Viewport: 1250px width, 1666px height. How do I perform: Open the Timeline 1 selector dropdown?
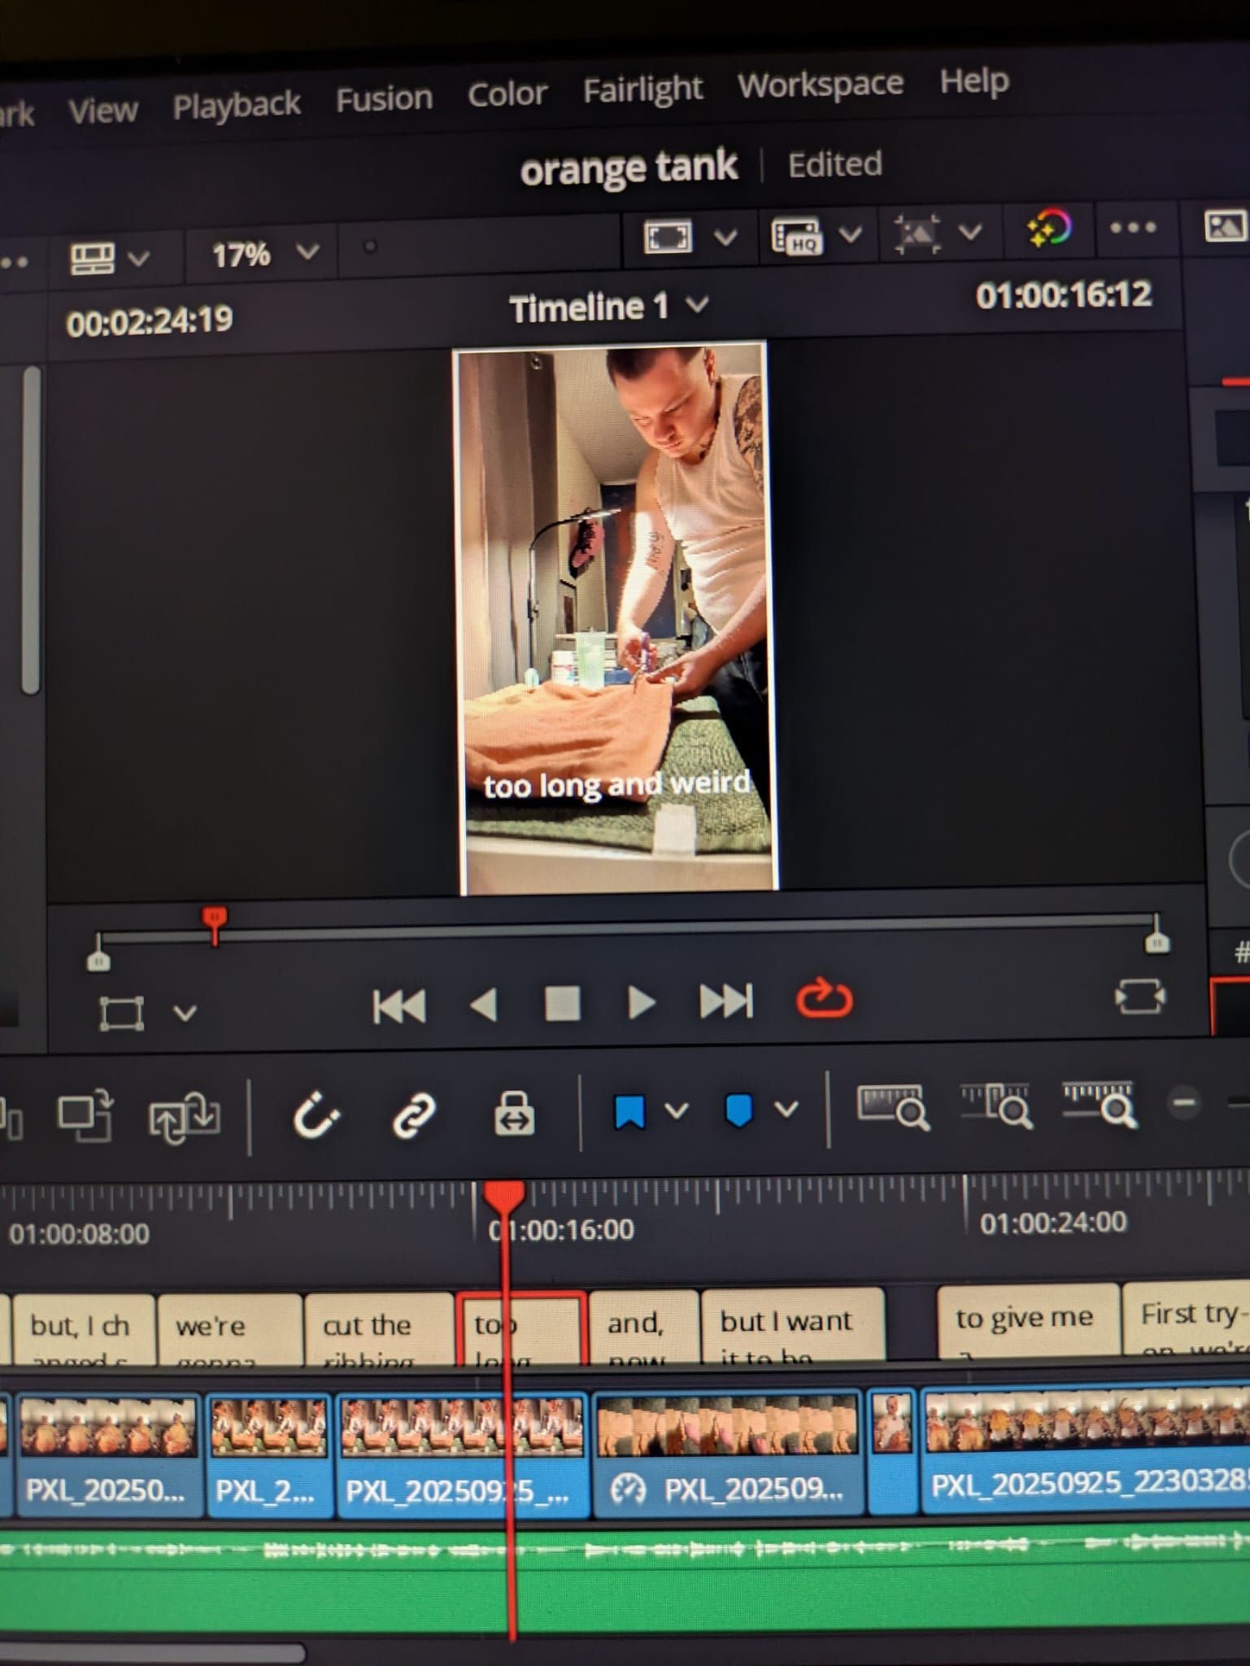(608, 307)
